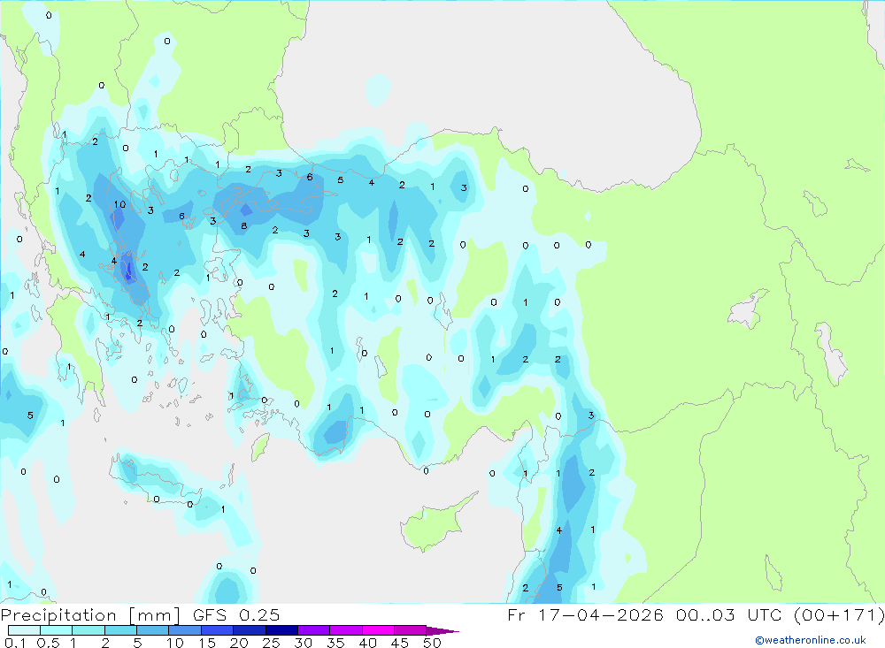The width and height of the screenshot is (885, 648).
Task: Select purple legend swatch between 30 and 35
Action: point(313,630)
